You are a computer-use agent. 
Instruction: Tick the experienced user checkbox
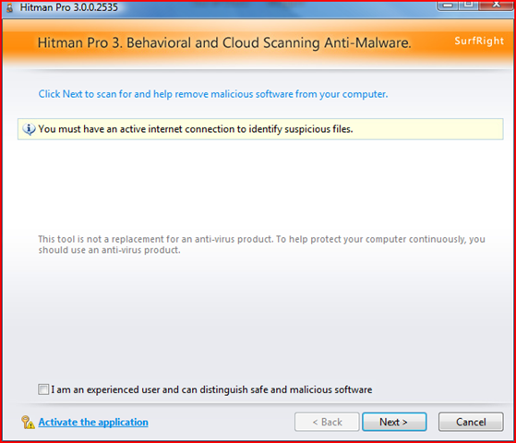pos(43,389)
